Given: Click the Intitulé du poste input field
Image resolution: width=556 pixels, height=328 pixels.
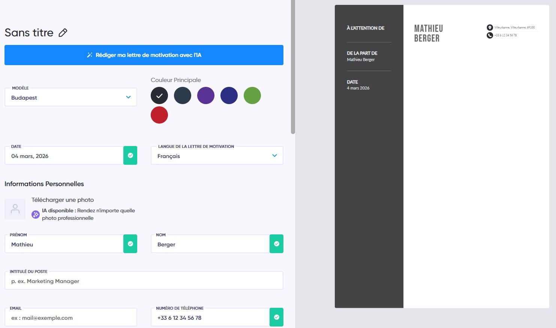Looking at the screenshot, I should coord(144,280).
